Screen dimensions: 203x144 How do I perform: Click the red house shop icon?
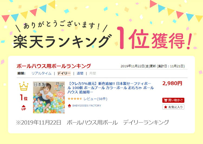tap(69, 105)
